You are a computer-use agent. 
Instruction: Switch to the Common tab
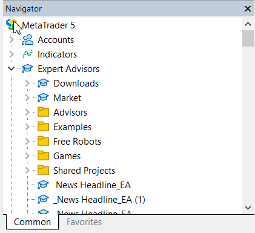click(x=32, y=222)
